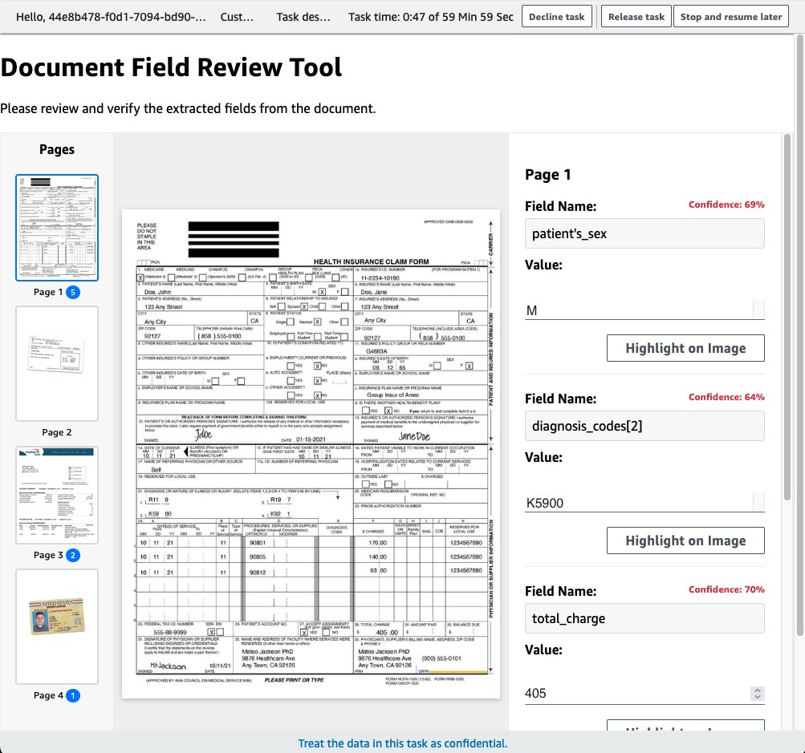
Task: Click the 'Confidence: 69%' label
Action: [x=726, y=204]
